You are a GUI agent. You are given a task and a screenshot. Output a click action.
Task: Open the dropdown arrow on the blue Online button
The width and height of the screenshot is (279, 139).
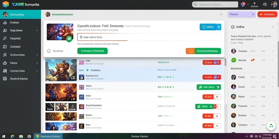(x=219, y=27)
